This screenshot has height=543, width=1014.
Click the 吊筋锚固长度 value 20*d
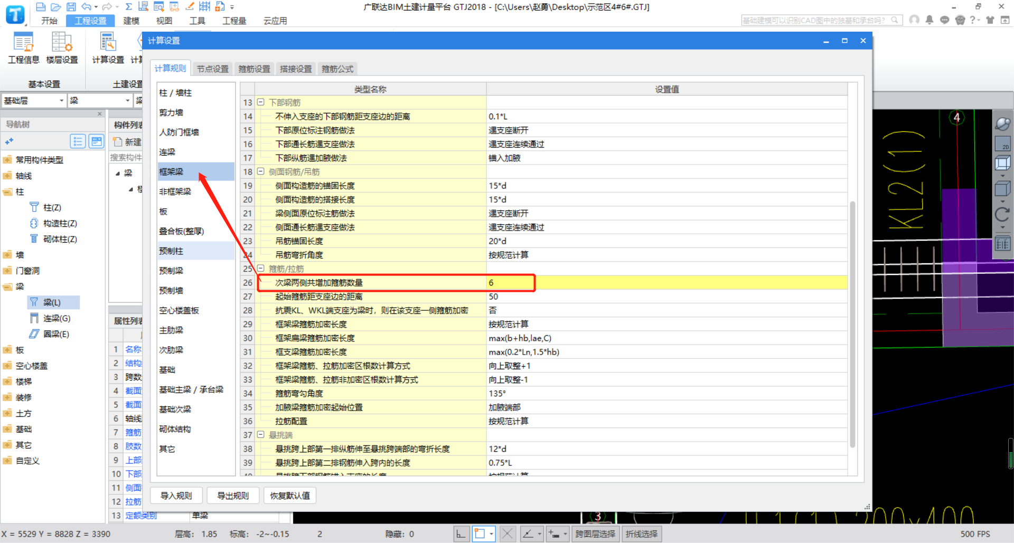click(666, 241)
